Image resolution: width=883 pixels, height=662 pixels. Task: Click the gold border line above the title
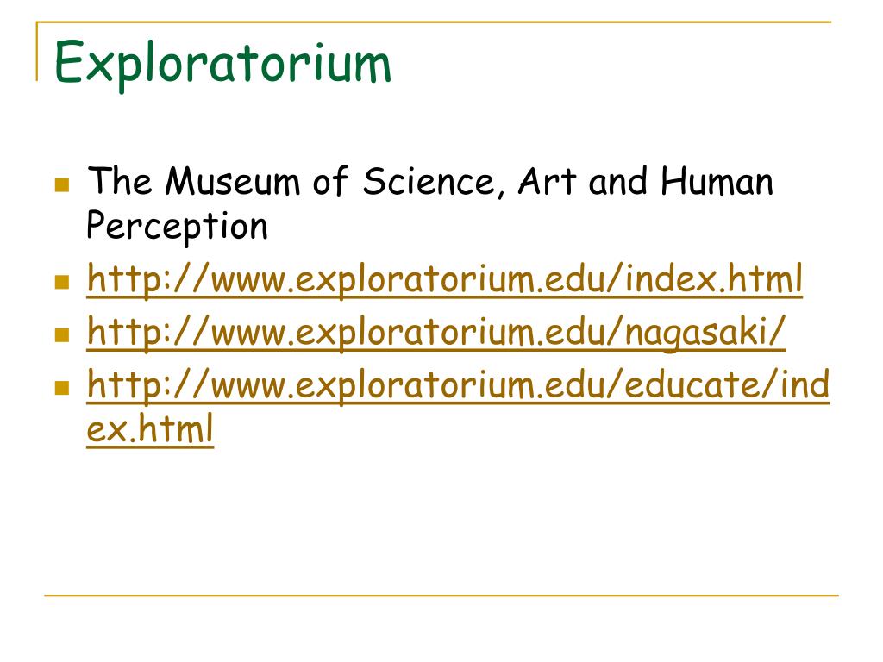point(434,22)
